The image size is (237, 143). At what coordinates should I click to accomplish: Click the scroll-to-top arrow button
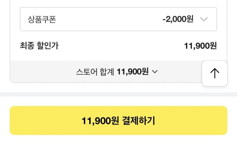(x=215, y=73)
